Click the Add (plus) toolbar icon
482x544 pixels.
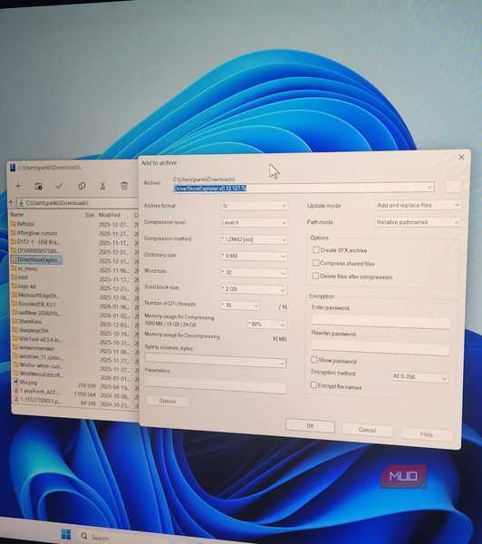18,186
